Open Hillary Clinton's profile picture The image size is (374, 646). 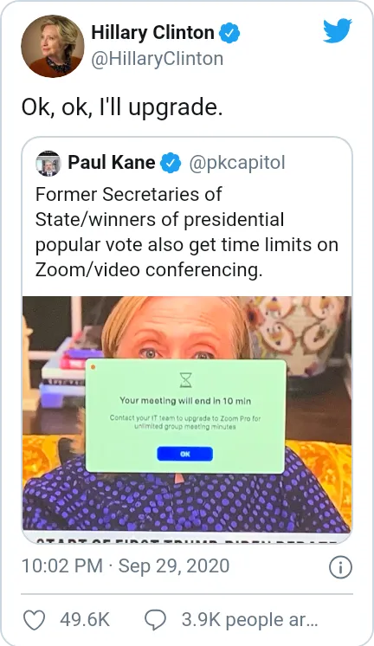(52, 46)
